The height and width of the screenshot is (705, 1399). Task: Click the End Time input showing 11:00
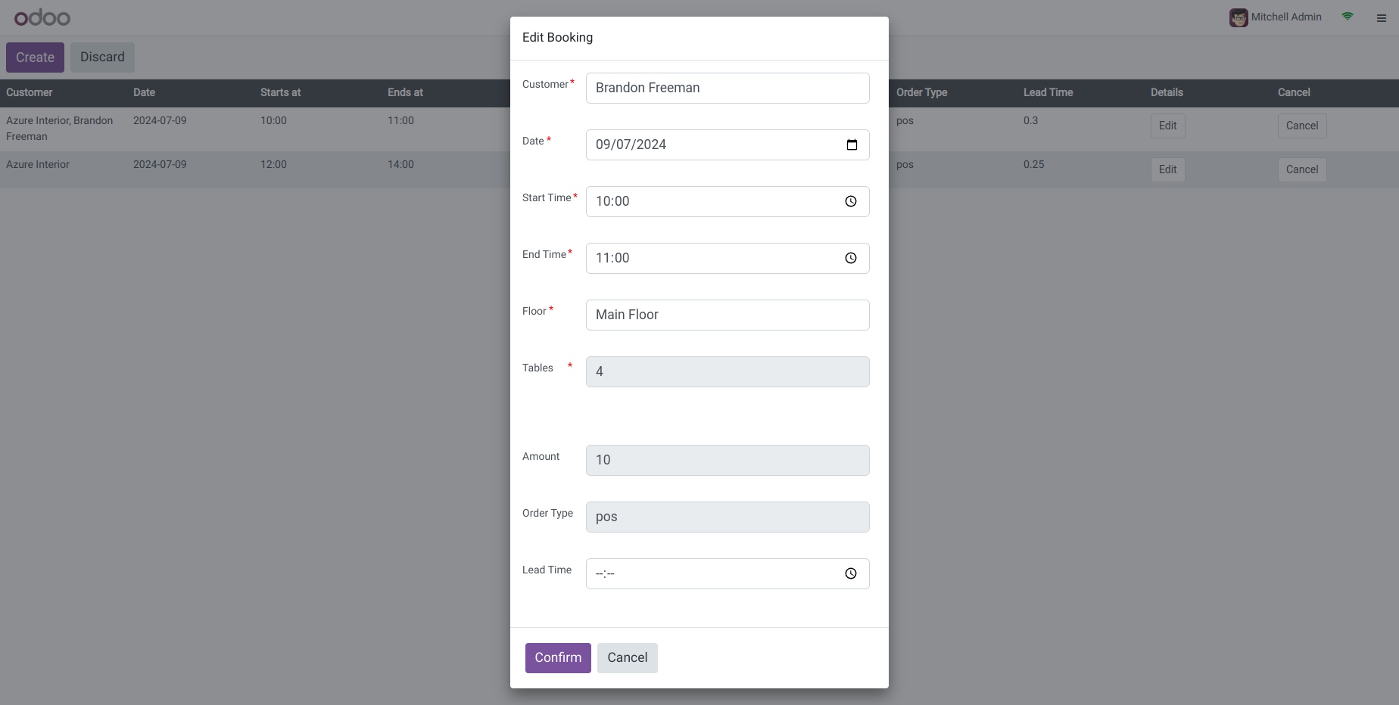click(712, 258)
